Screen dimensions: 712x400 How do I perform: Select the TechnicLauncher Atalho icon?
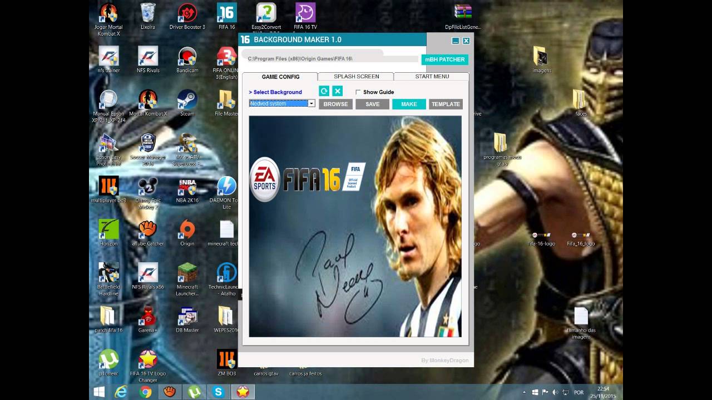(224, 279)
